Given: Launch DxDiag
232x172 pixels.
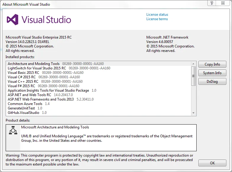Looking at the screenshot, I should pos(212,82).
